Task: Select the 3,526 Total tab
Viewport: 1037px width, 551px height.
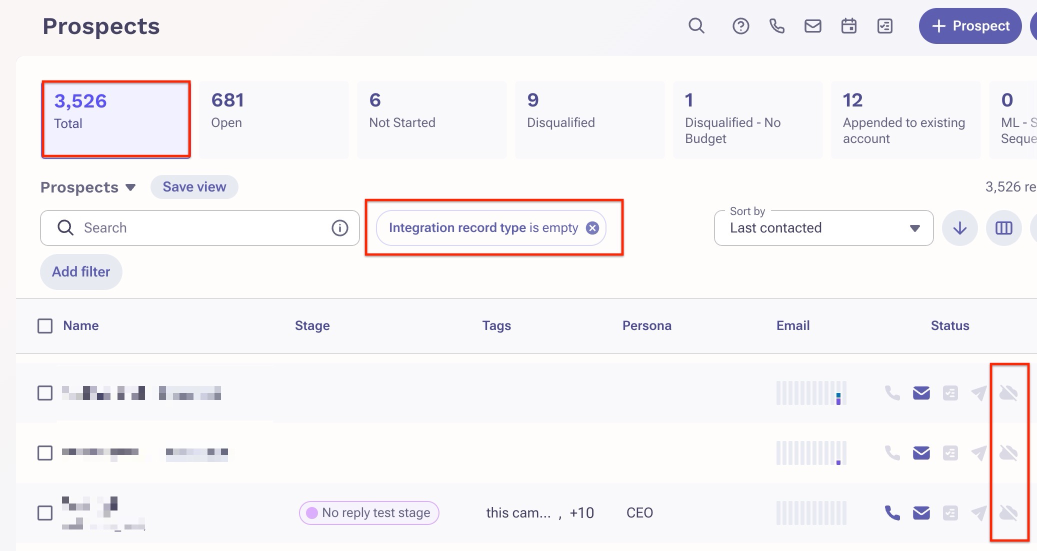Action: point(115,119)
